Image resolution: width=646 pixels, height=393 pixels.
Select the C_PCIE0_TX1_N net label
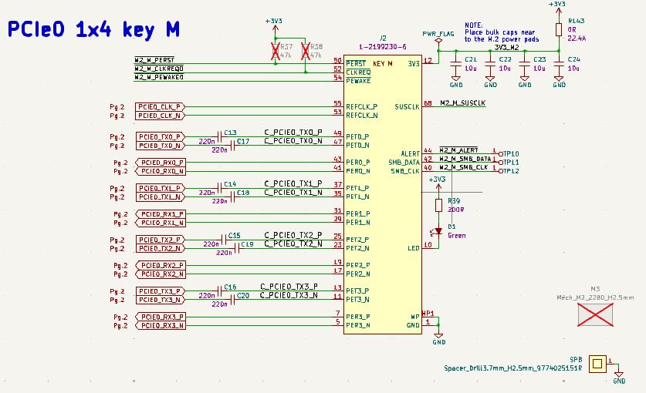click(x=293, y=192)
